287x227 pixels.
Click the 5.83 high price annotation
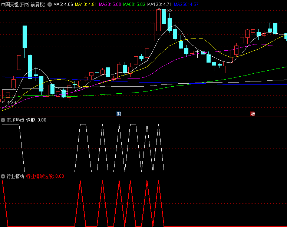(168, 11)
